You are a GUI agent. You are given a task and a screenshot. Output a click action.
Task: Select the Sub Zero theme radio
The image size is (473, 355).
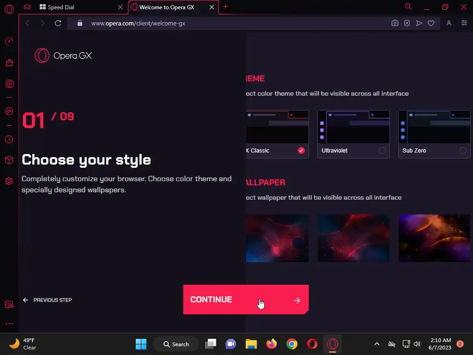point(463,150)
